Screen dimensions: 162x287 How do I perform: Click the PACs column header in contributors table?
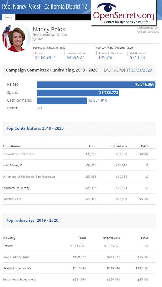[144, 146]
